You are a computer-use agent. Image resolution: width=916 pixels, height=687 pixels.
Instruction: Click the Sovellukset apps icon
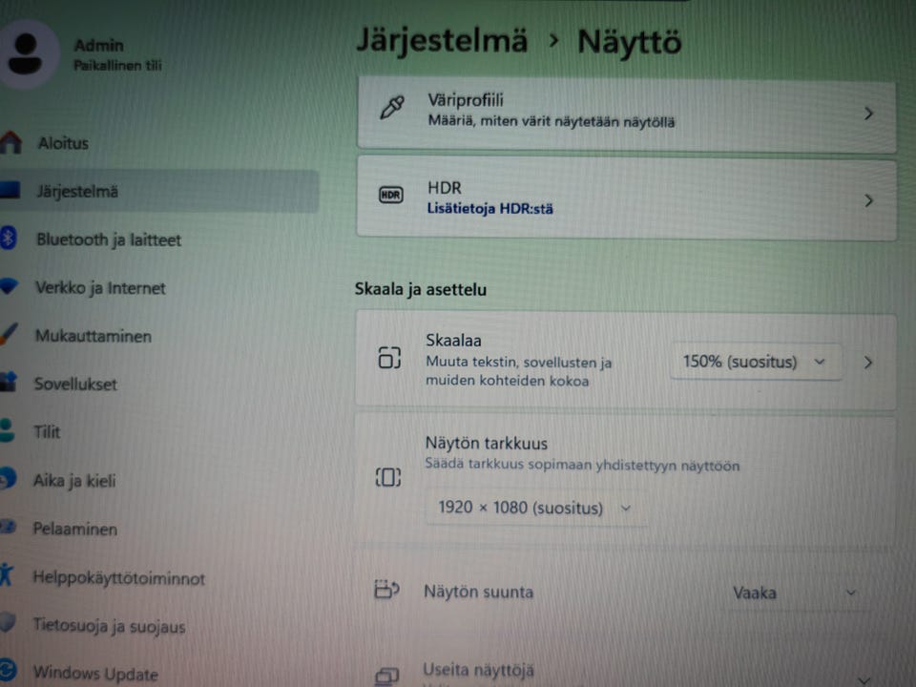[x=9, y=382]
